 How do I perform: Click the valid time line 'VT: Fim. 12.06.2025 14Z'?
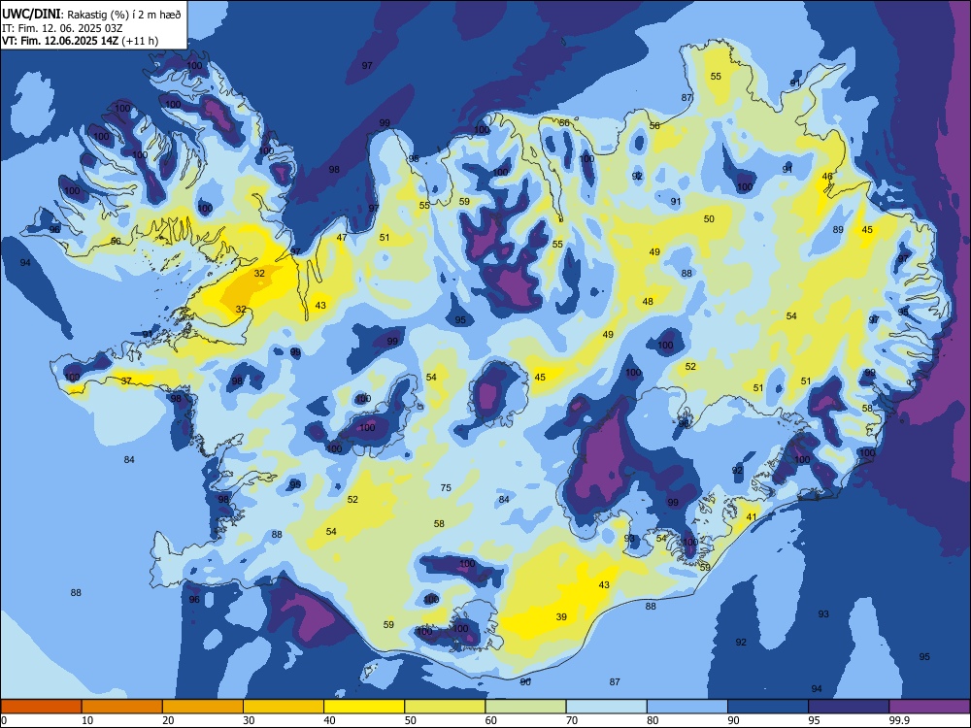60,41
